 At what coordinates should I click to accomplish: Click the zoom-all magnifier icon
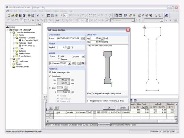(150, 15)
